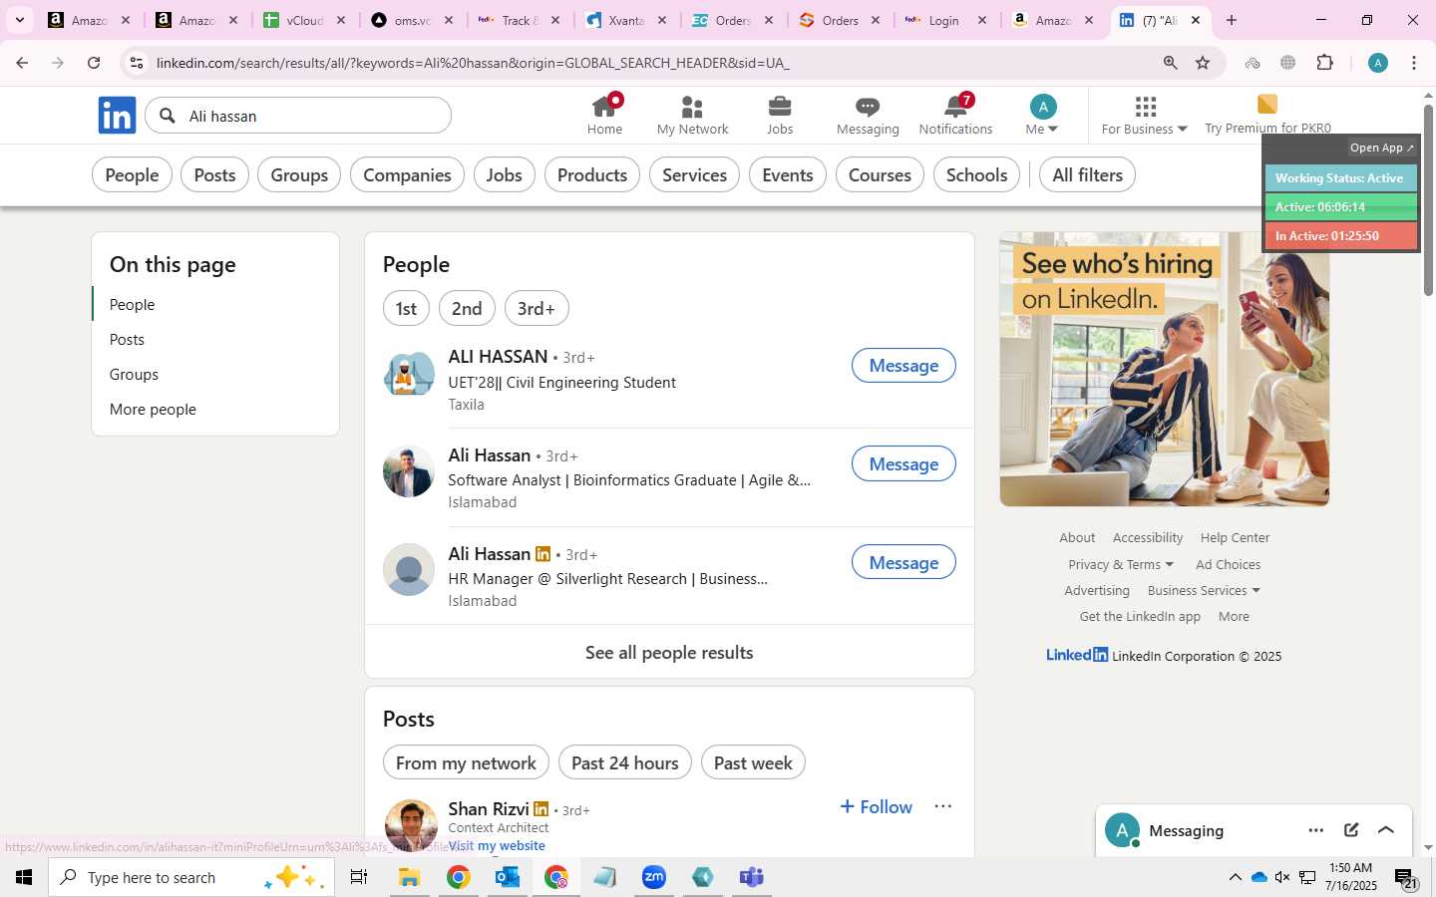The height and width of the screenshot is (897, 1436).
Task: Jump to People in On this page
Action: pyautogui.click(x=132, y=305)
